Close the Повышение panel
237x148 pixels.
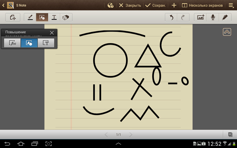pos(52,33)
